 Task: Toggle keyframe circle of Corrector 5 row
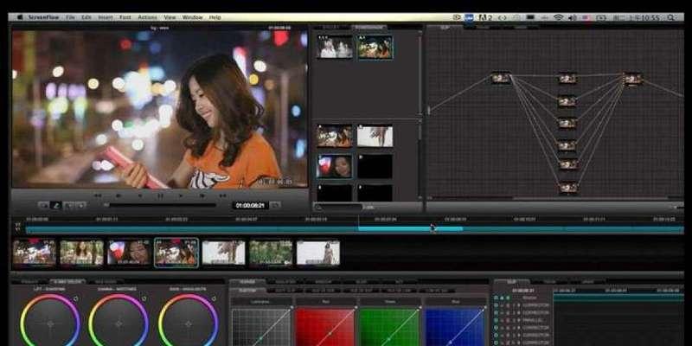pyautogui.click(x=496, y=336)
